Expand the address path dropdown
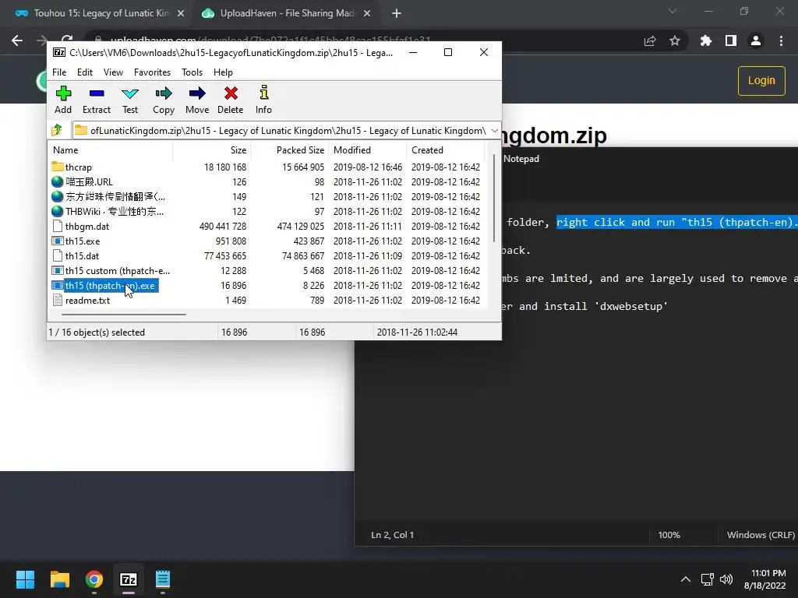 pyautogui.click(x=494, y=131)
